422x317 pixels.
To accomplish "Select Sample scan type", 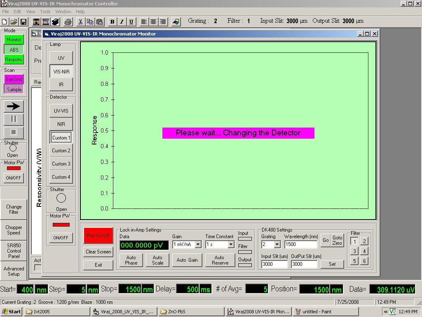I will pos(14,89).
